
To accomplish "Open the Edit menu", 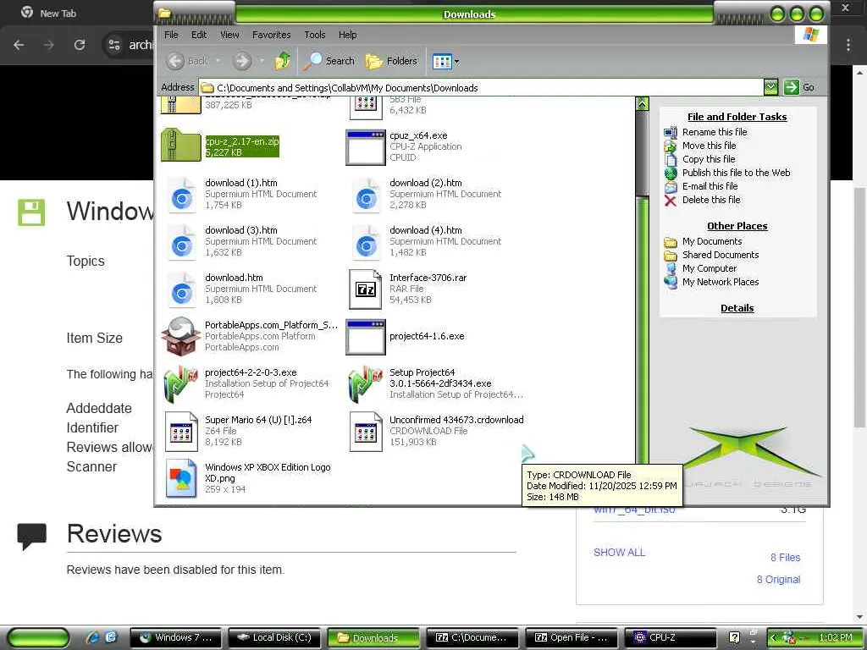I will coord(199,34).
